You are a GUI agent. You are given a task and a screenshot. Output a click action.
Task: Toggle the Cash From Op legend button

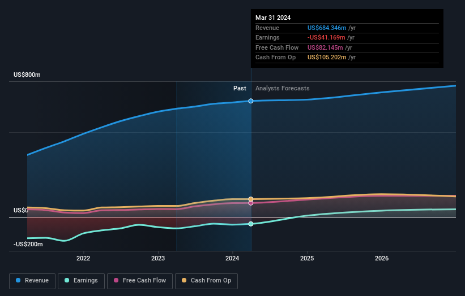click(206, 281)
